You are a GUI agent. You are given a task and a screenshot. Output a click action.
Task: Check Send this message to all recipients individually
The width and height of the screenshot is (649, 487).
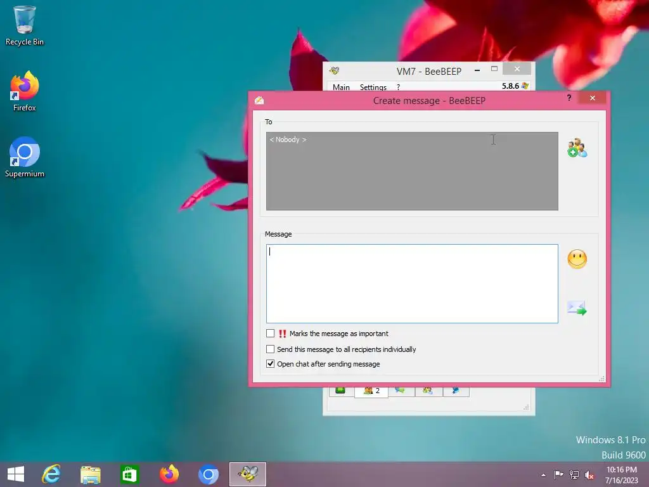270,349
